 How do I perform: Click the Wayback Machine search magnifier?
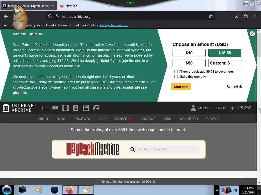pos(133,149)
